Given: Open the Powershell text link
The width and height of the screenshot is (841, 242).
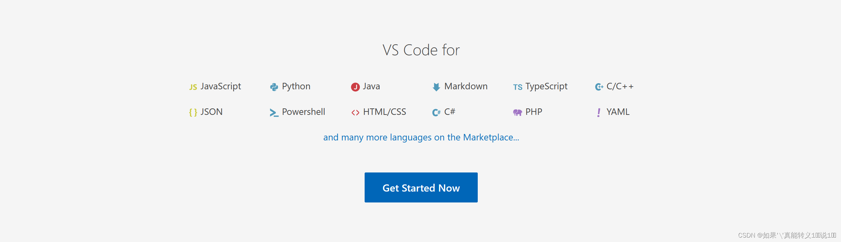Looking at the screenshot, I should click(x=303, y=112).
